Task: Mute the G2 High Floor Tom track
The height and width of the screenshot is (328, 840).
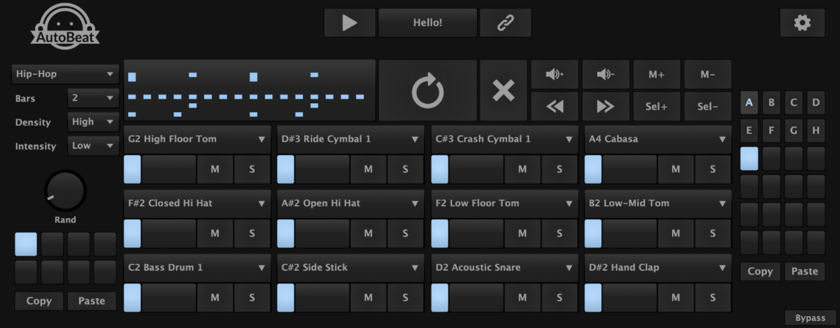Action: [x=215, y=169]
